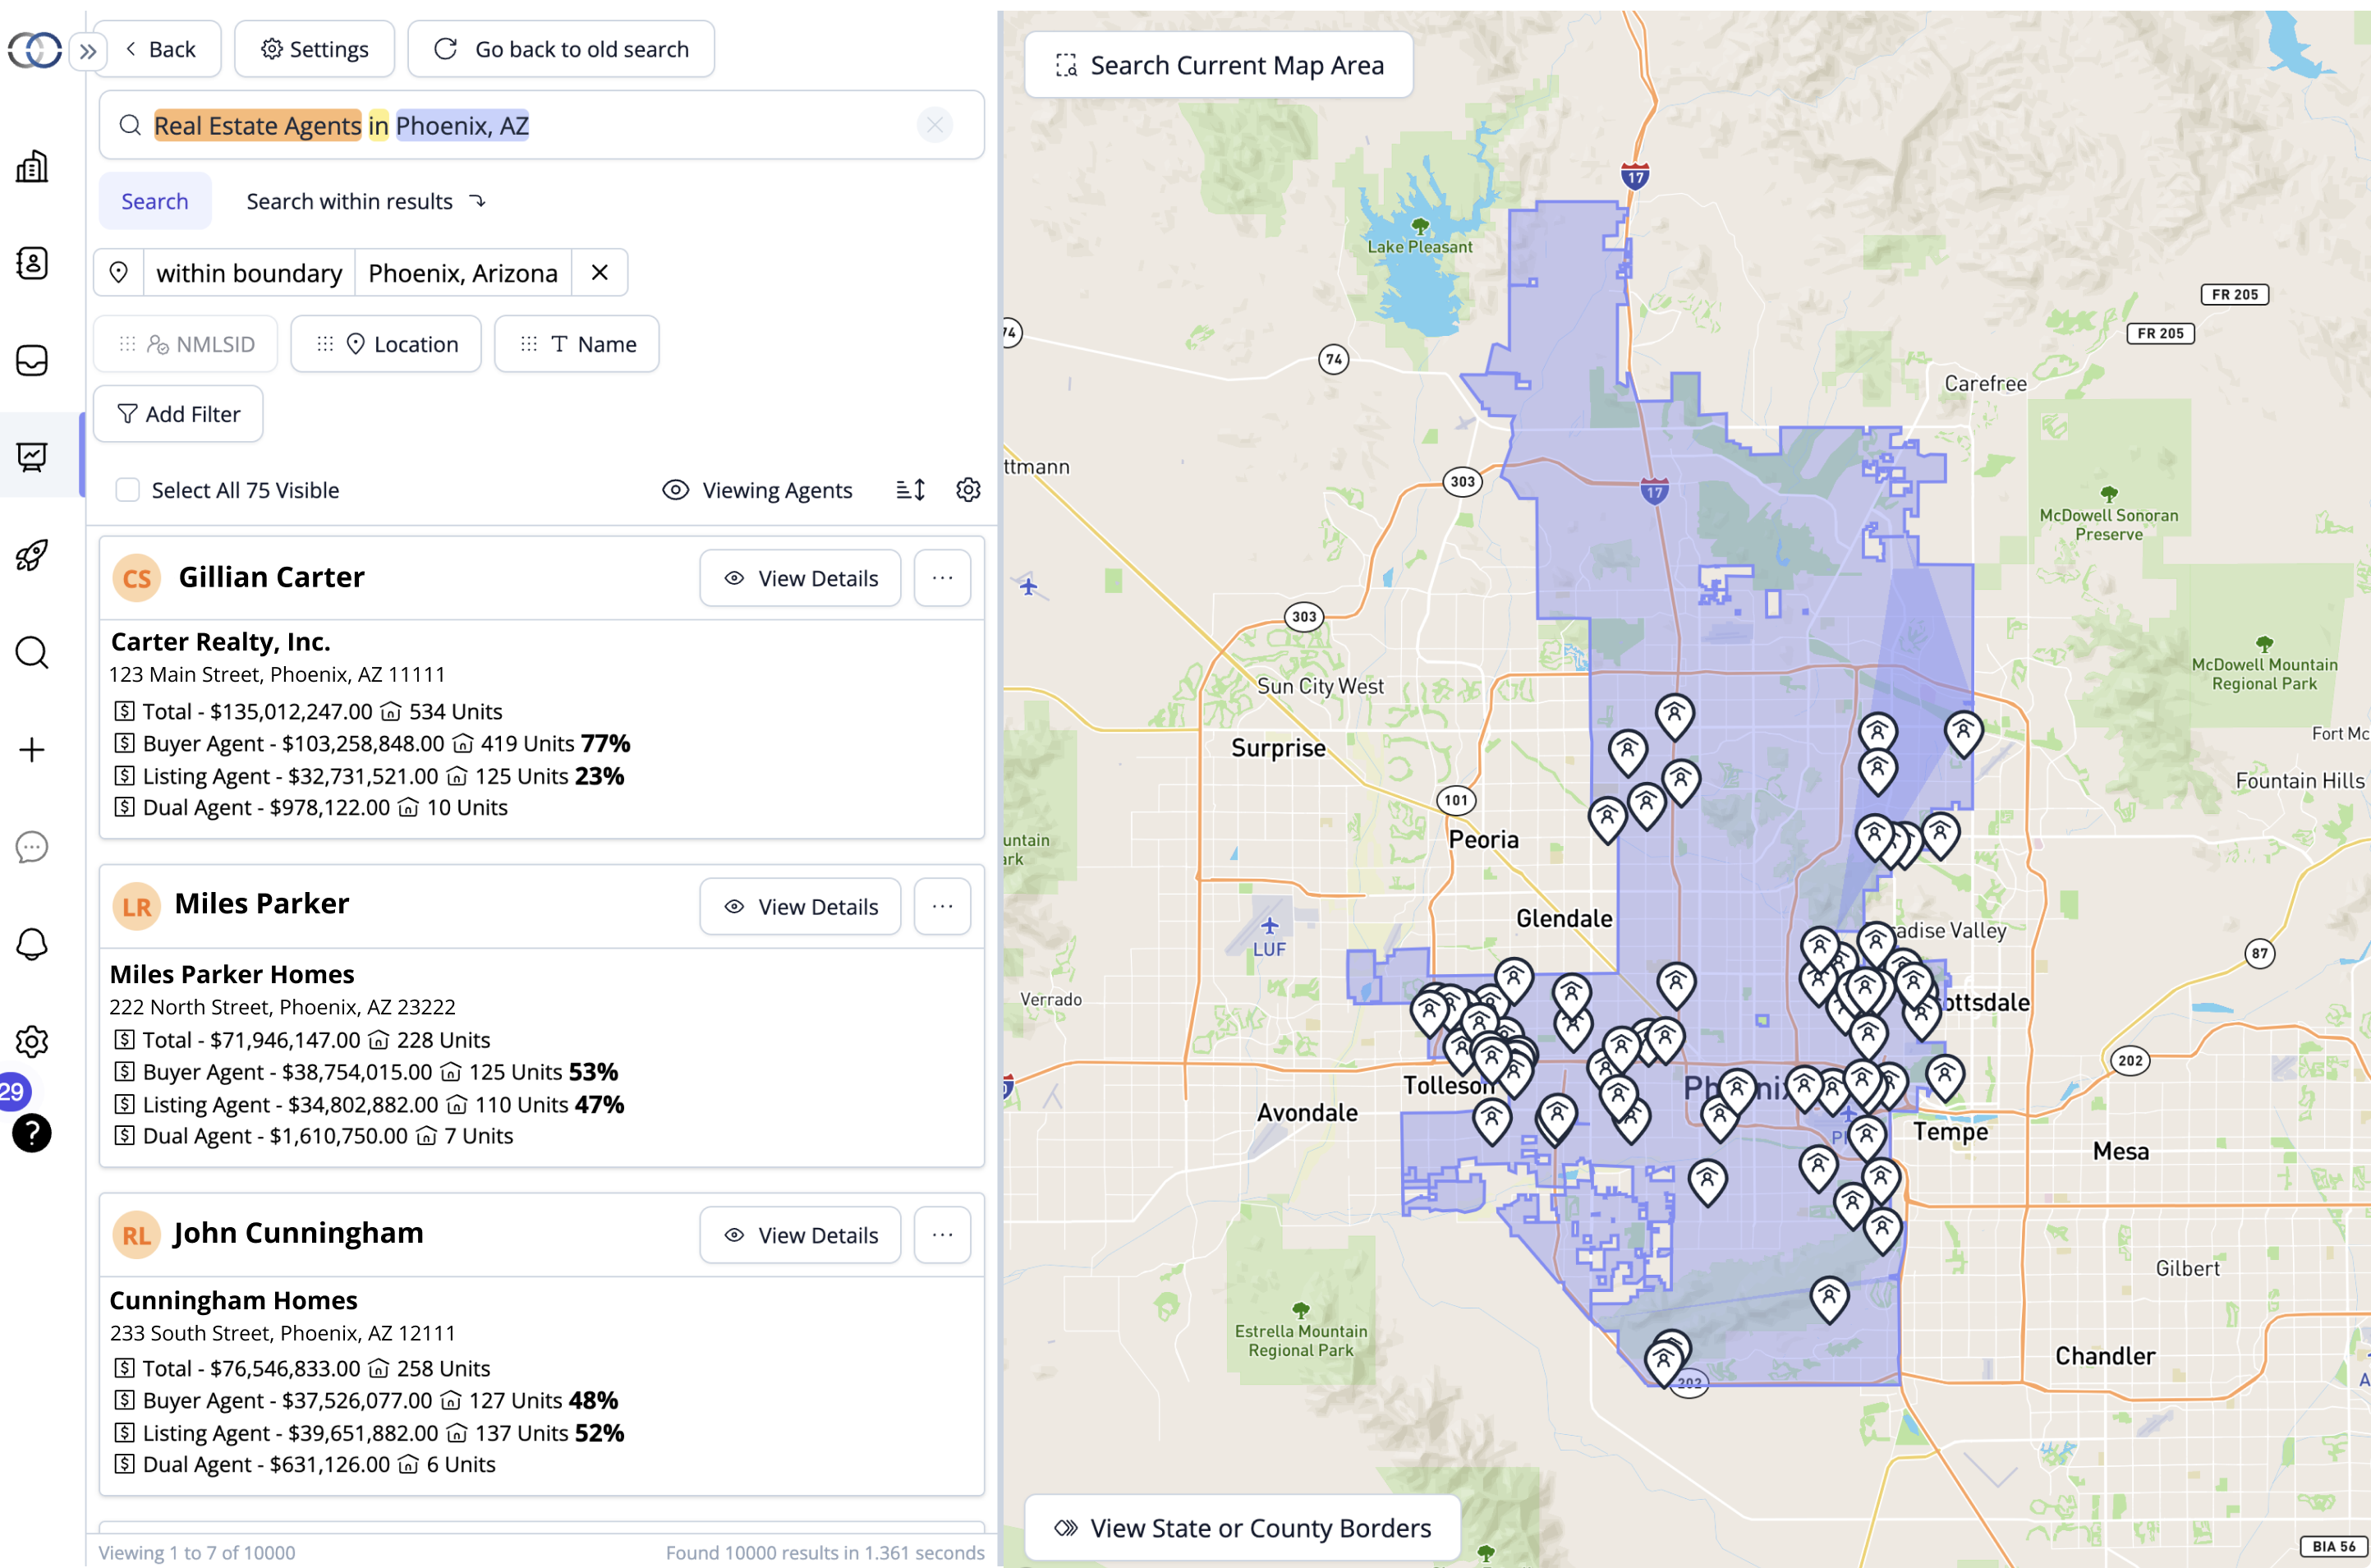Switch to Search within results tab
Screen dimensions: 2371x1568
click(x=365, y=201)
